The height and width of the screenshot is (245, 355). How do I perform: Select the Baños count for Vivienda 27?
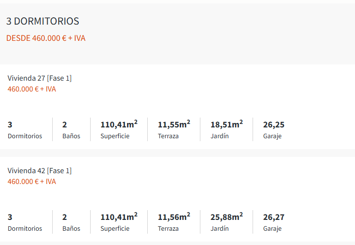(x=65, y=124)
